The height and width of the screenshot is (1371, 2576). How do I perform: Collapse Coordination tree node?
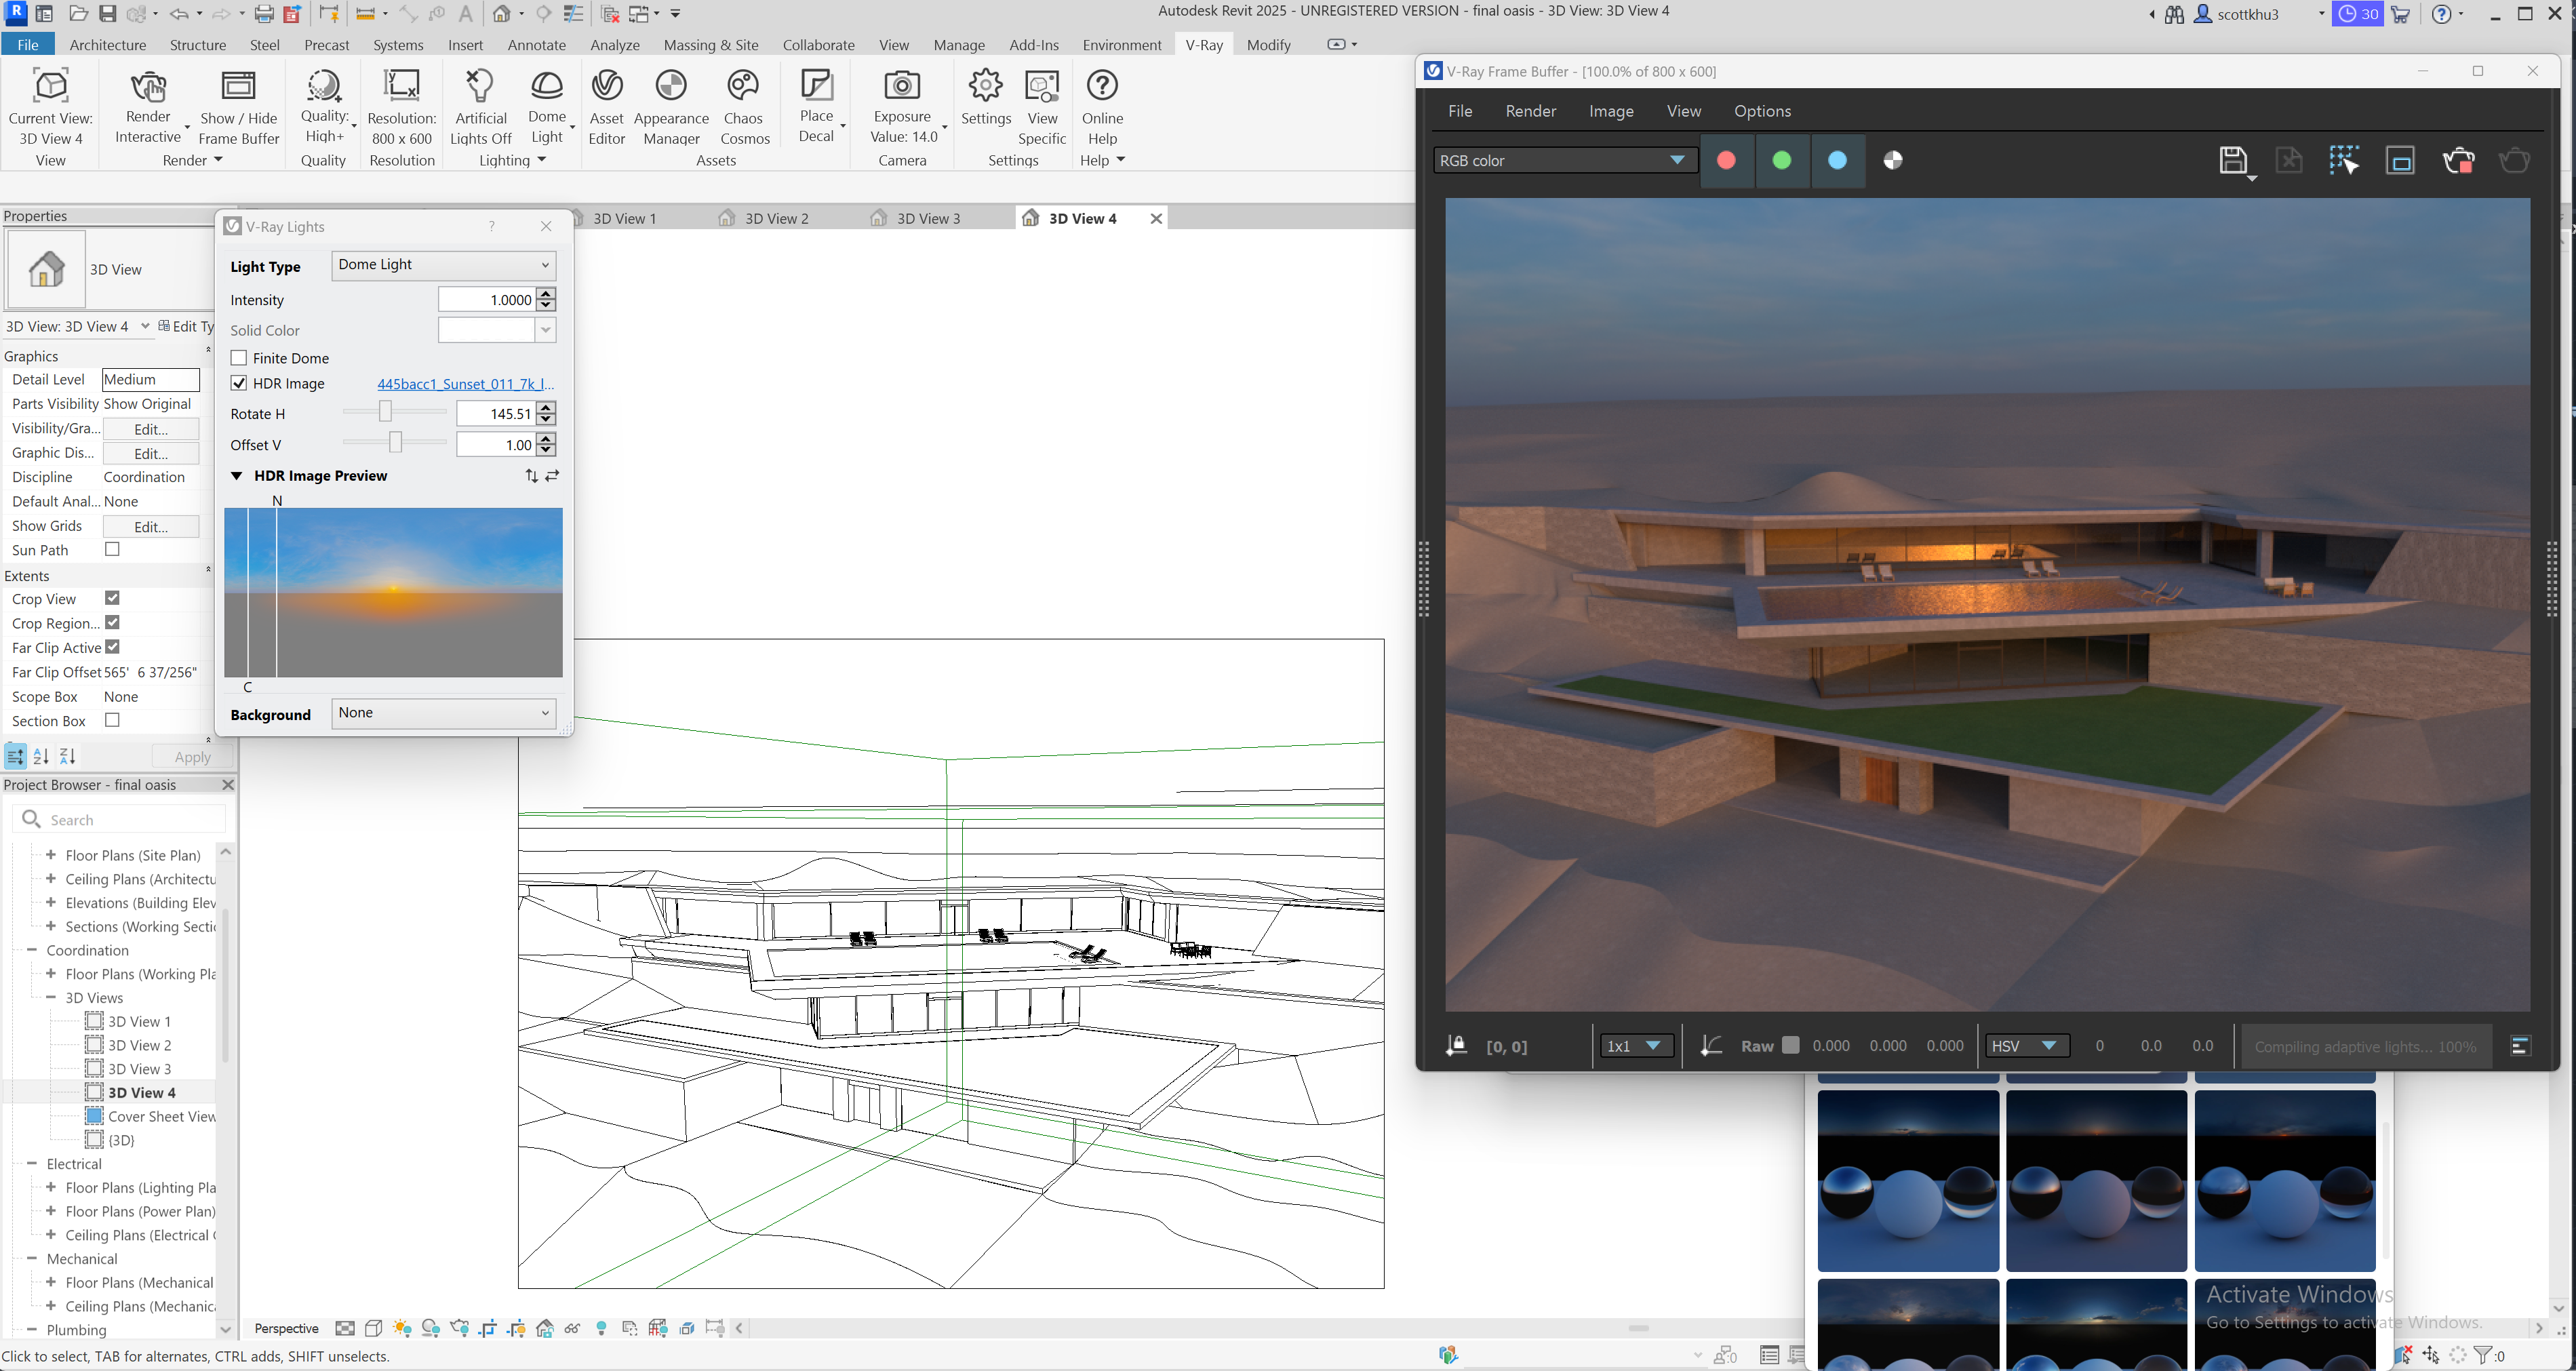[32, 950]
